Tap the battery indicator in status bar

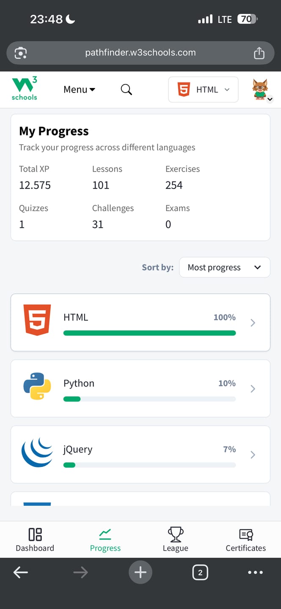(x=248, y=19)
